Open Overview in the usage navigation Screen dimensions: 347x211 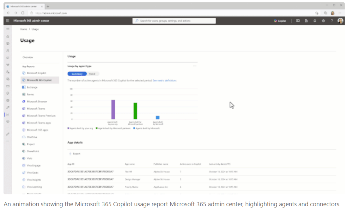(28, 57)
